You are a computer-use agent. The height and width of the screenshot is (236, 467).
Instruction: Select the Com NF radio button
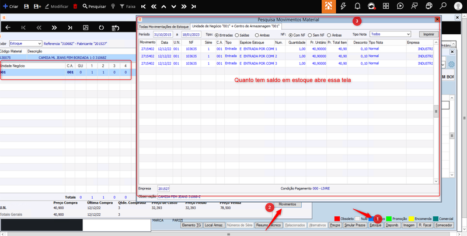coord(291,35)
